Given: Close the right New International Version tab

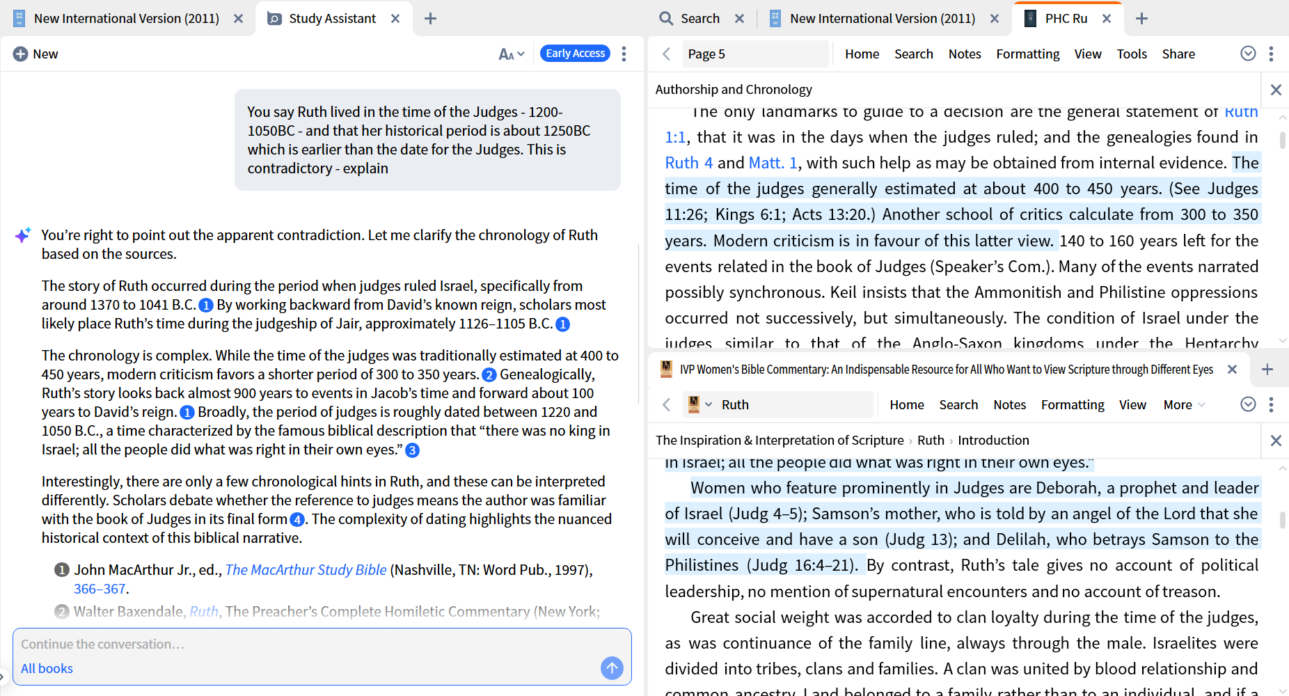Looking at the screenshot, I should [x=995, y=19].
